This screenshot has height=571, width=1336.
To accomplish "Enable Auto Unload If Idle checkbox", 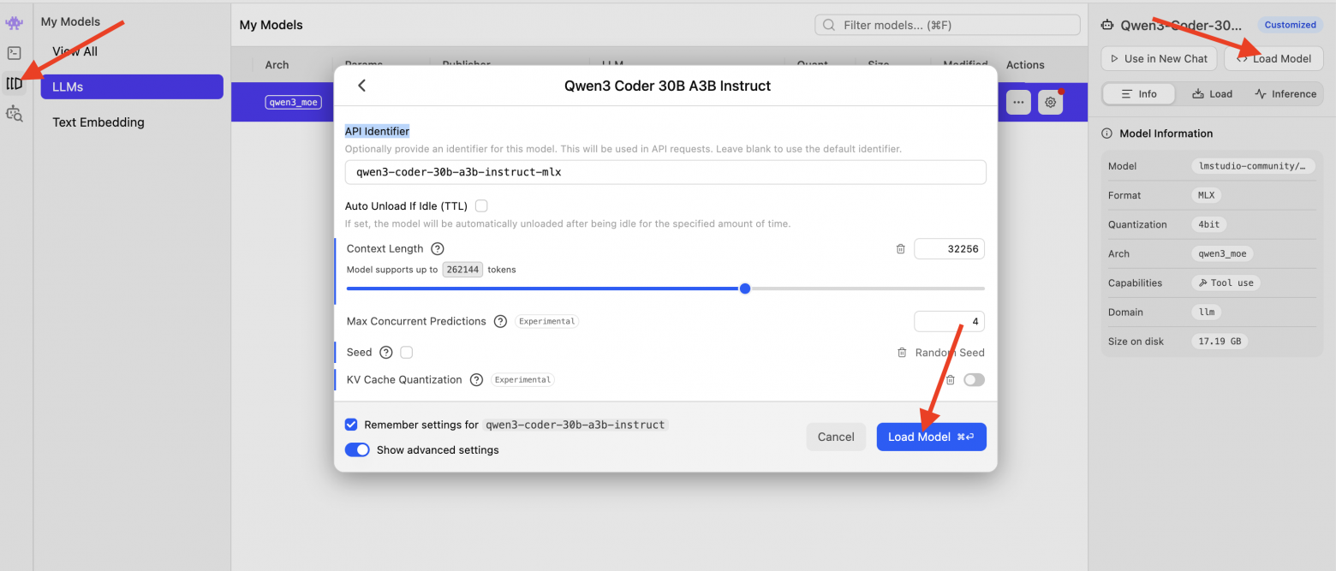I will 481,205.
